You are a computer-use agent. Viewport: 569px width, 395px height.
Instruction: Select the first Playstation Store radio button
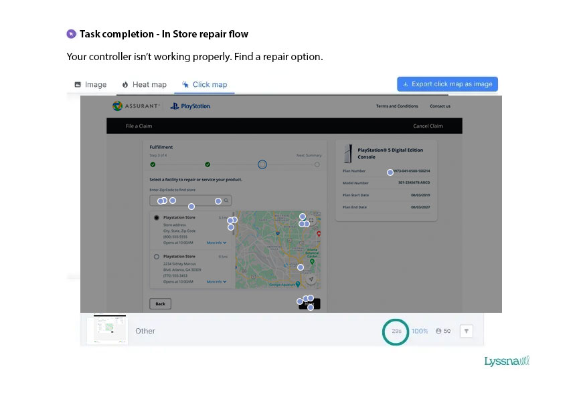click(157, 218)
